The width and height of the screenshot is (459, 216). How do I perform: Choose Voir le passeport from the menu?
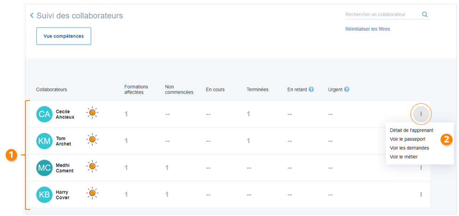point(407,139)
